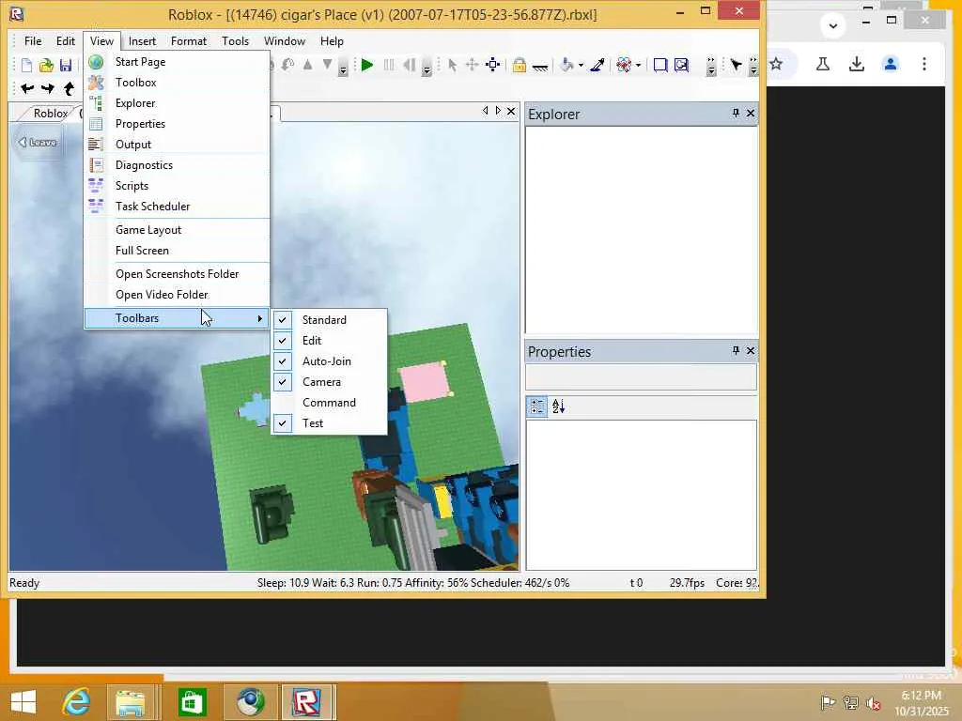Open overflow chevron after Ungroup icon
This screenshot has width=962, height=721.
click(x=710, y=67)
